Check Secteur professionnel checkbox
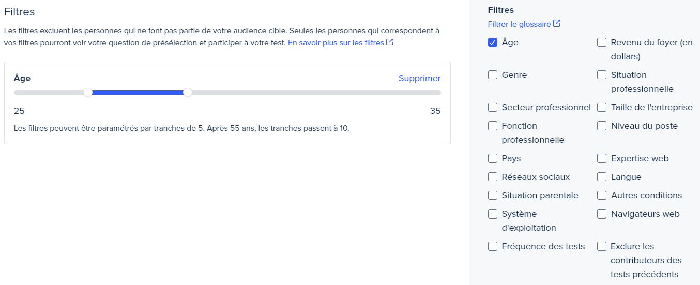 pyautogui.click(x=493, y=107)
